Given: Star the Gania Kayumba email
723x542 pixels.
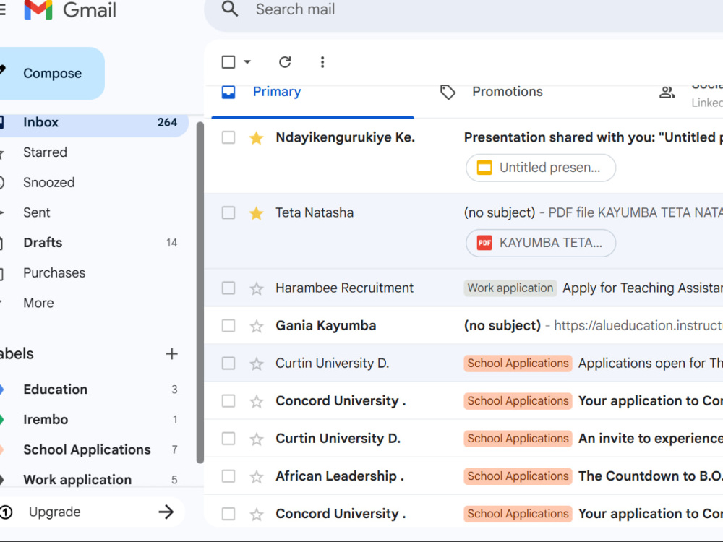Looking at the screenshot, I should 257,327.
